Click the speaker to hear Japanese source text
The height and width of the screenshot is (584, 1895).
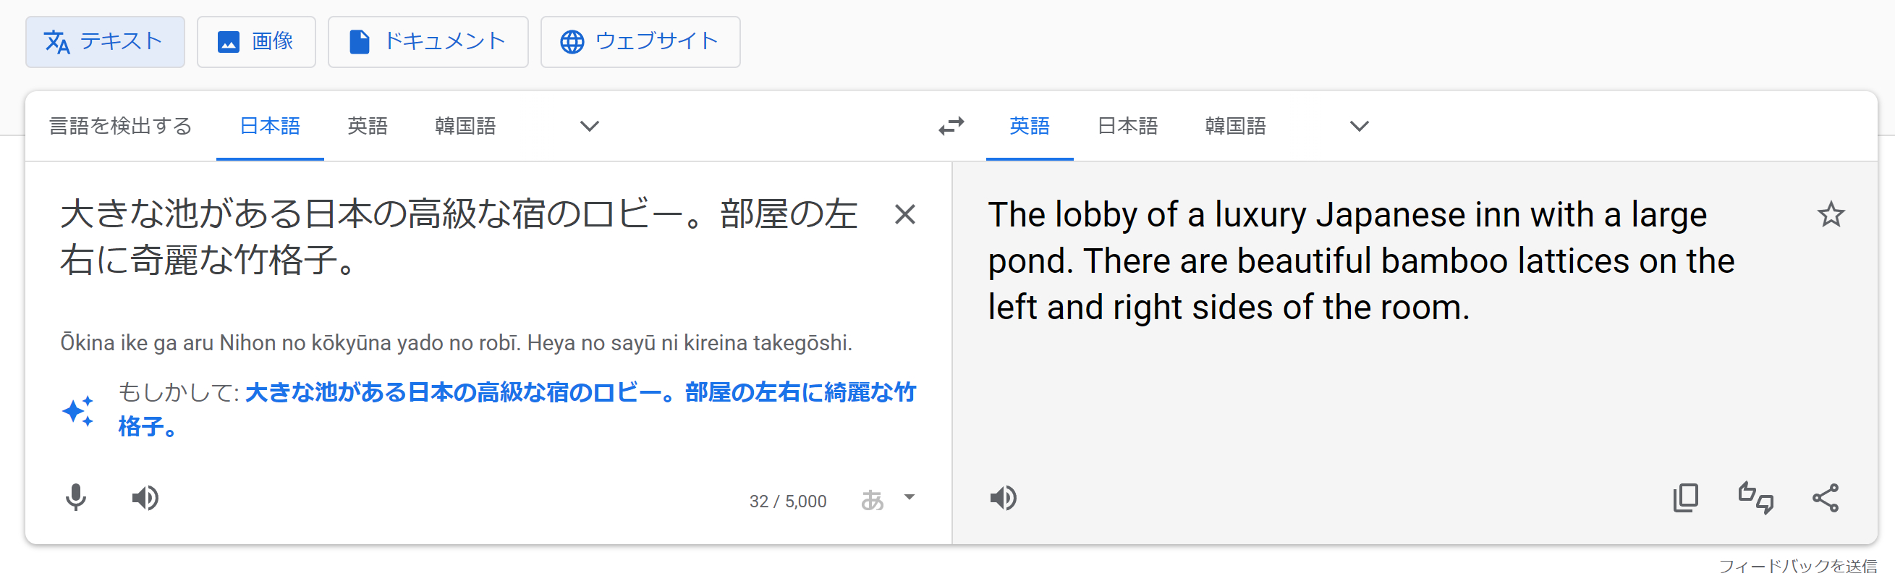(x=145, y=498)
